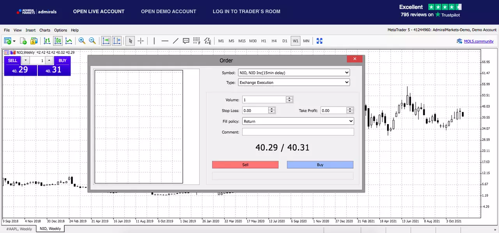The width and height of the screenshot is (499, 233).
Task: Click OPEN DEMO ACCOUNT link
Action: [x=168, y=11]
